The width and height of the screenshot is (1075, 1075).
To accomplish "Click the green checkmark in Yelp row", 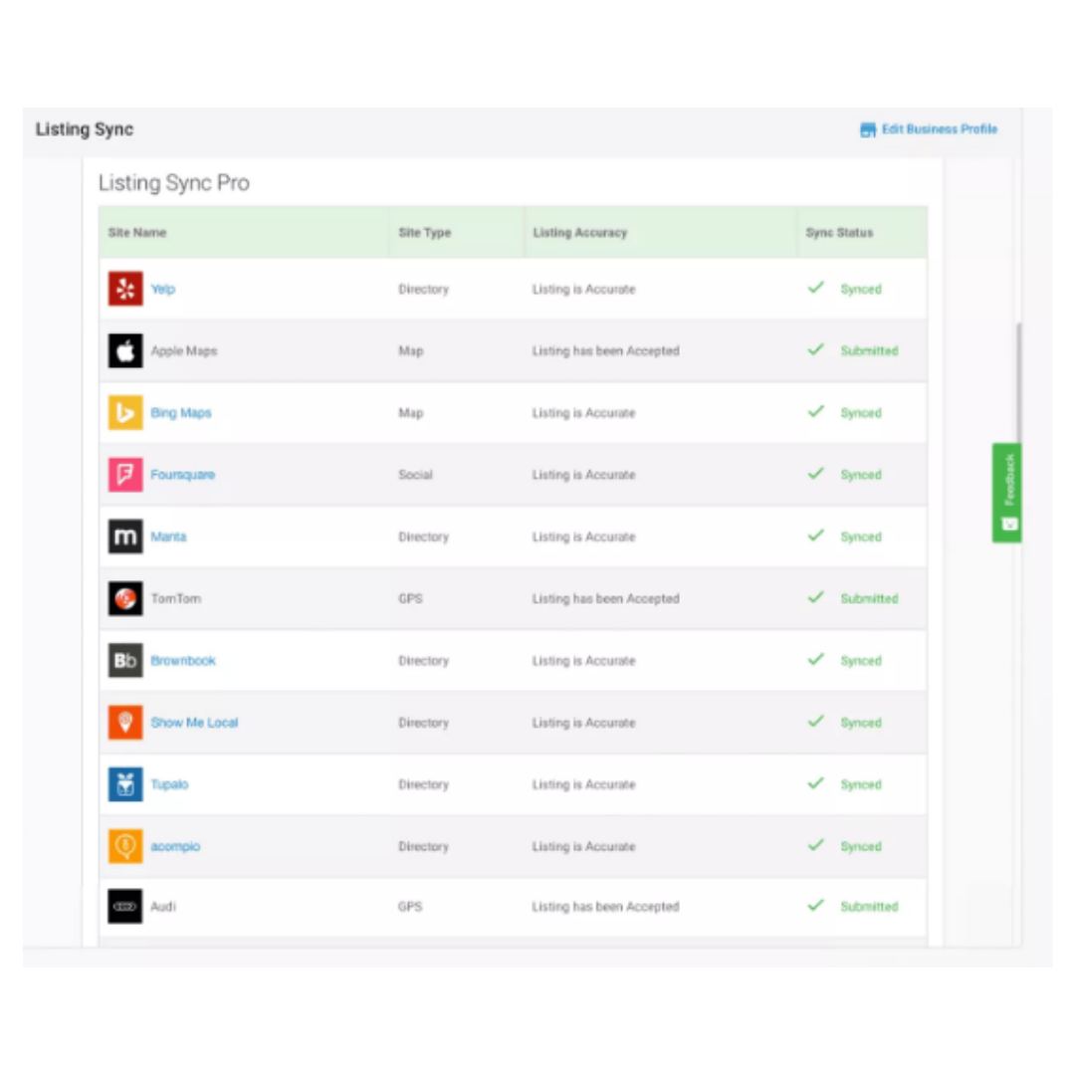I will pos(816,288).
